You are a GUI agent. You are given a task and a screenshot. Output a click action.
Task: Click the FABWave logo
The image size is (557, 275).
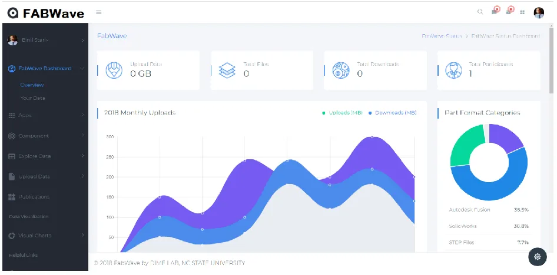(46, 13)
